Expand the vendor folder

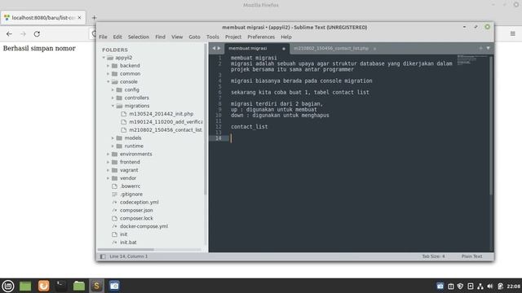[108, 178]
